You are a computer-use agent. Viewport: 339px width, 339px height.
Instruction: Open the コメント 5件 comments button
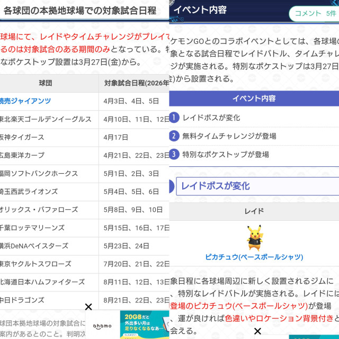tap(315, 14)
